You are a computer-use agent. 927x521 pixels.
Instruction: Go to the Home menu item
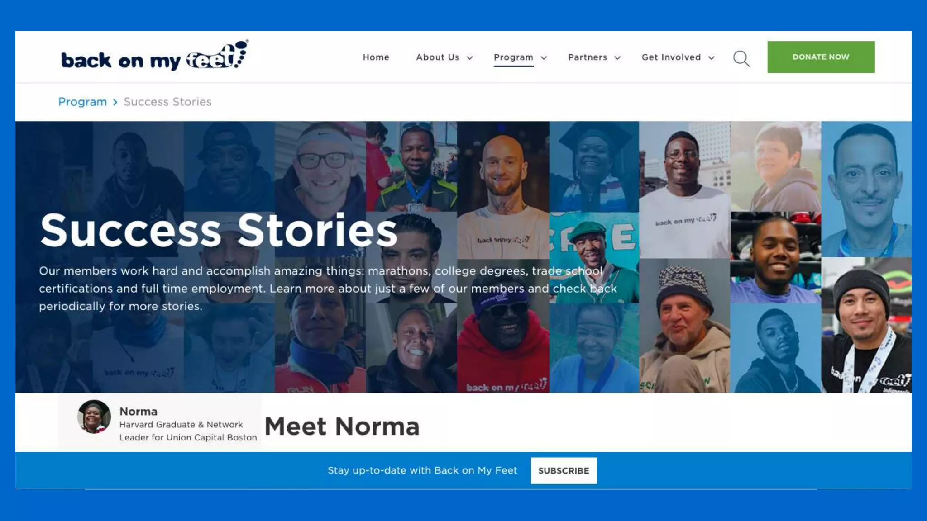click(x=376, y=57)
